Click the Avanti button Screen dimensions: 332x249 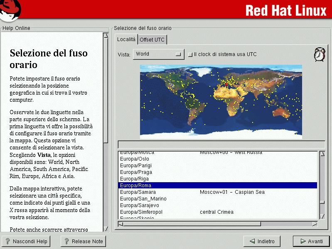click(311, 241)
